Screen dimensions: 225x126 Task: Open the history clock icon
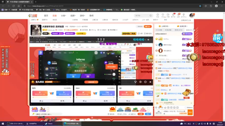(x=157, y=15)
